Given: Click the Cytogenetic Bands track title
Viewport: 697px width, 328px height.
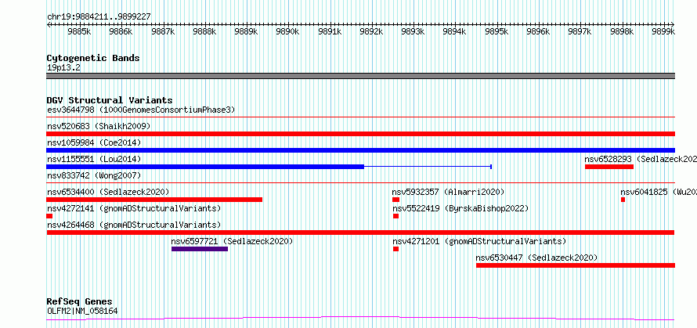Looking at the screenshot, I should 93,58.
